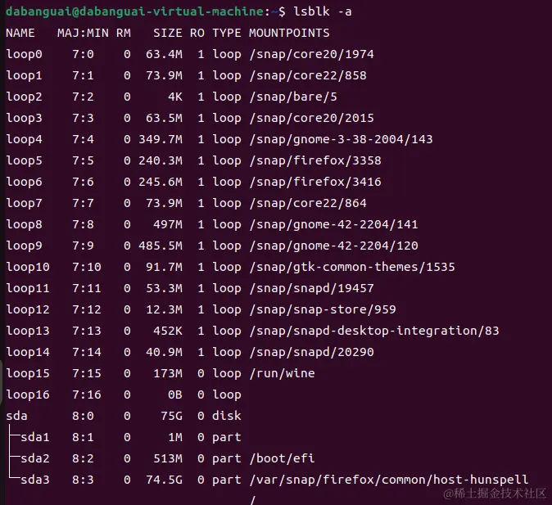Click the 'lsblk -a' command text

tap(323, 11)
